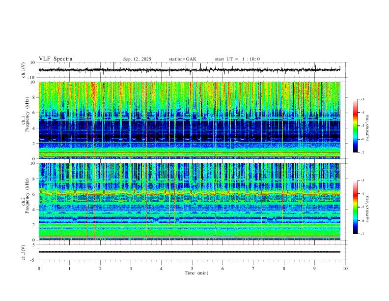Viewport: 389px width, 301px height.
Task: Click the "9" tick on the Time axis
Action: tap(314, 269)
